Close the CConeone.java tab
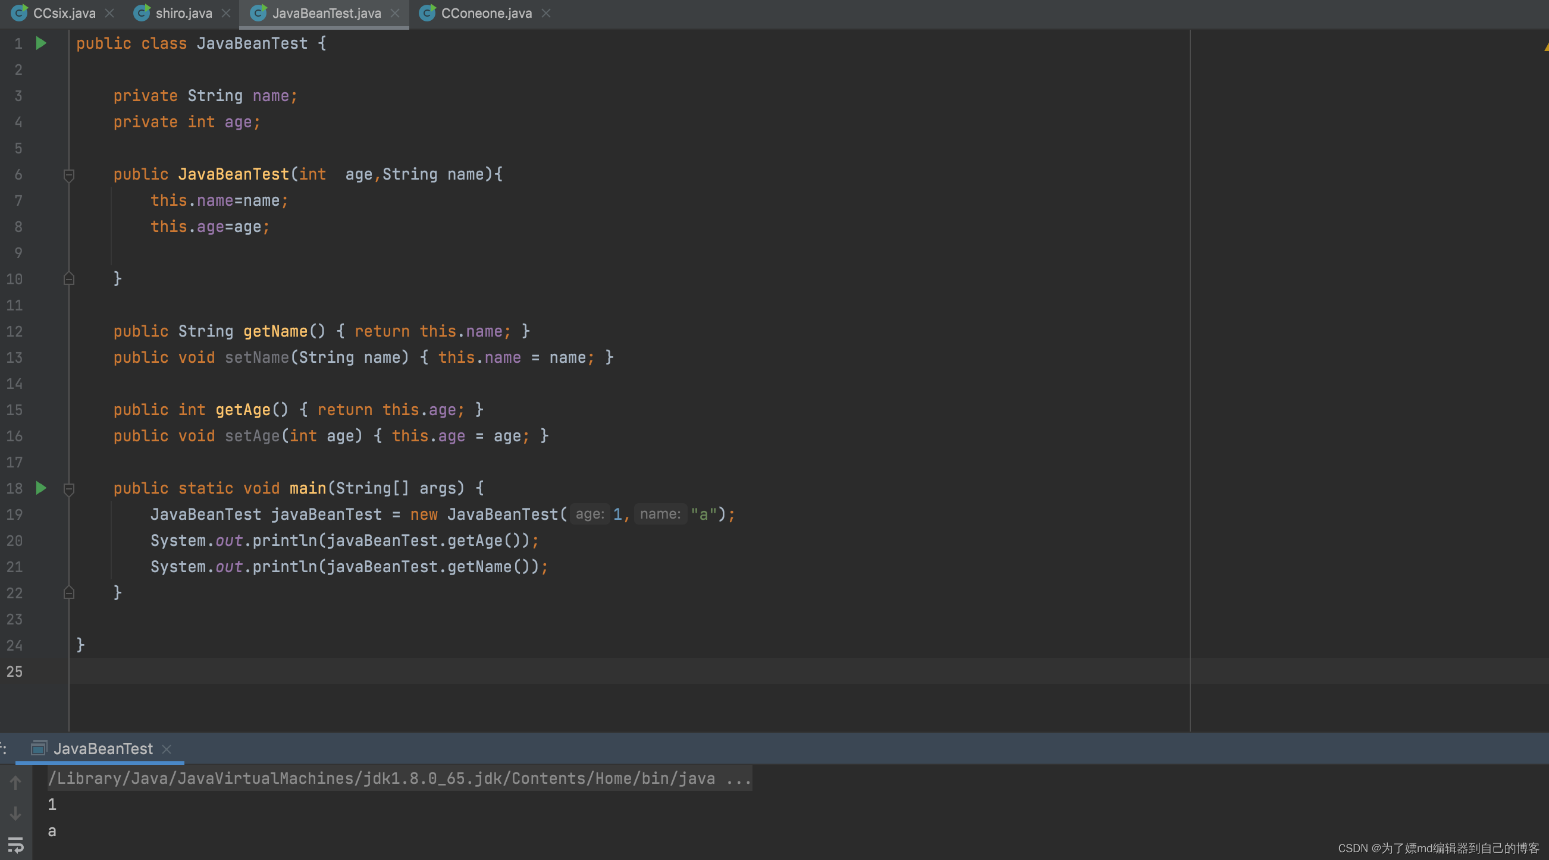 point(546,13)
